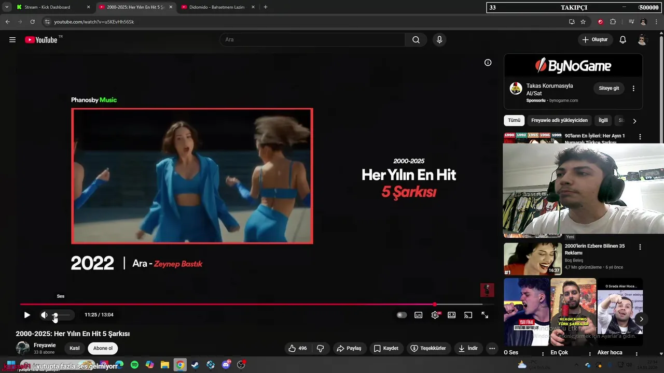Bookmark this page with star icon
664x373 pixels.
(x=583, y=22)
